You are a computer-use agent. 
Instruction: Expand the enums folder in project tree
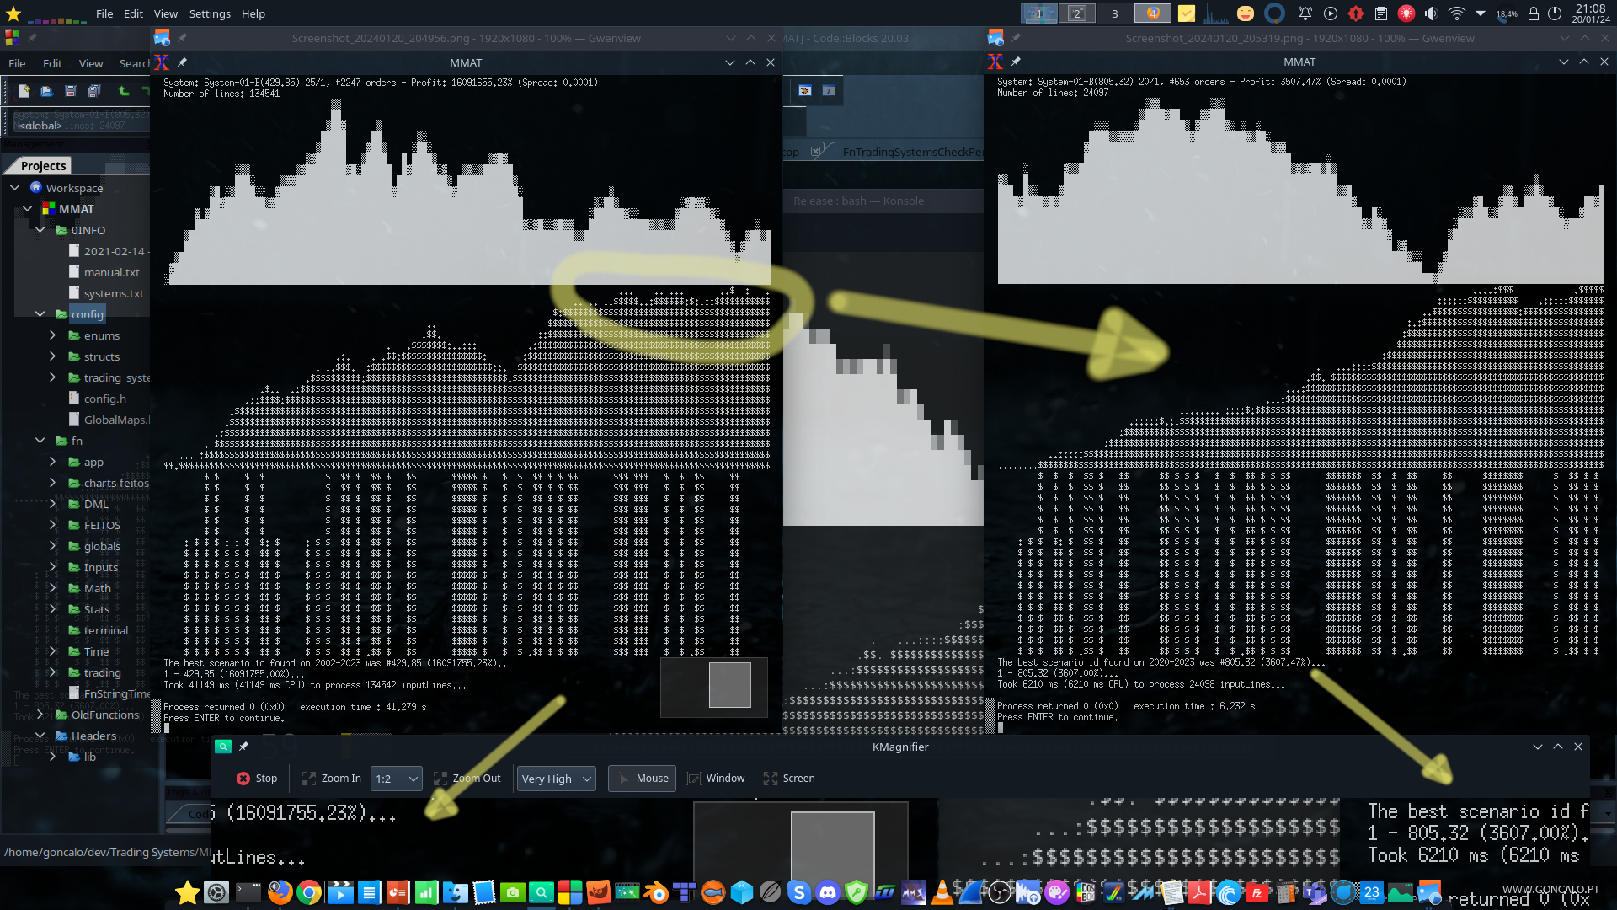(x=52, y=335)
